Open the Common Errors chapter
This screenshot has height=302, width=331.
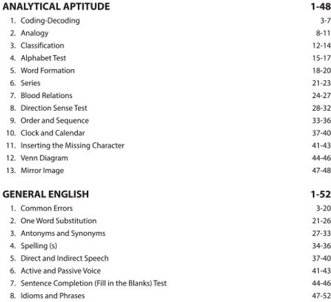click(x=47, y=208)
